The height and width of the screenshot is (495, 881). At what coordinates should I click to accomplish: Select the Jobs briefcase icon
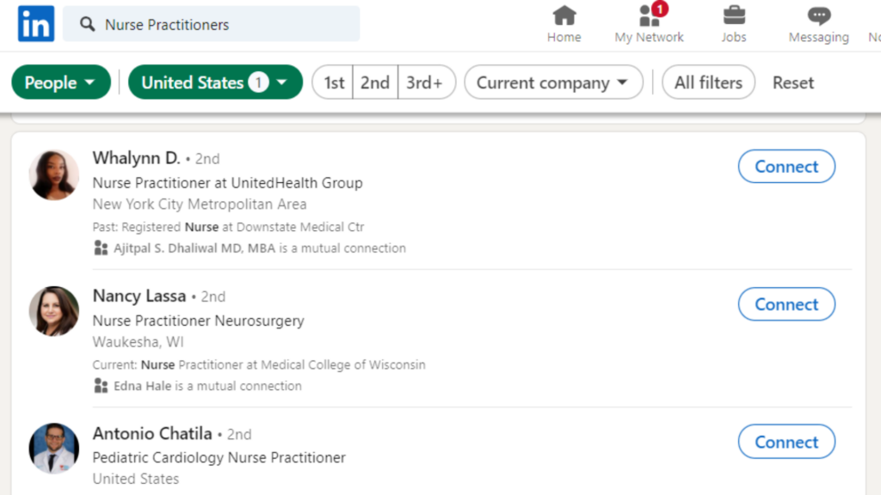coord(733,23)
